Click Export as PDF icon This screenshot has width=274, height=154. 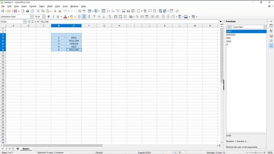click(x=23, y=11)
